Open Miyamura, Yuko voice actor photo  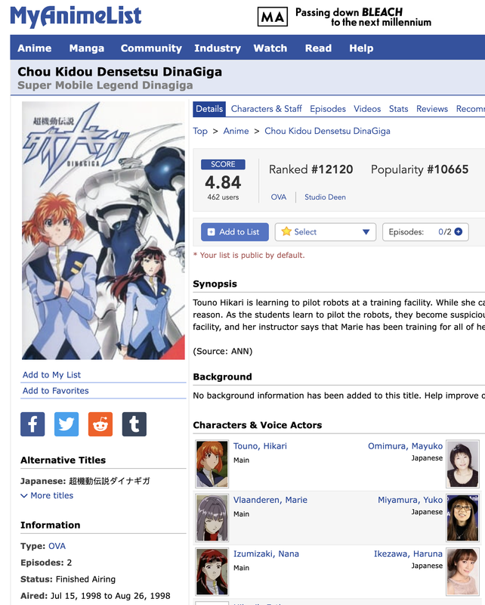(x=462, y=518)
